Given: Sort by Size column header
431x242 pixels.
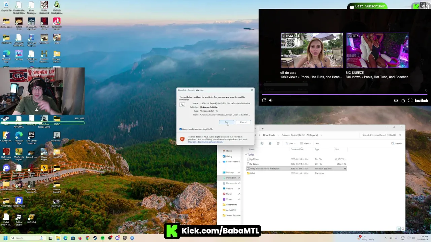Looking at the screenshot, I should point(337,149).
